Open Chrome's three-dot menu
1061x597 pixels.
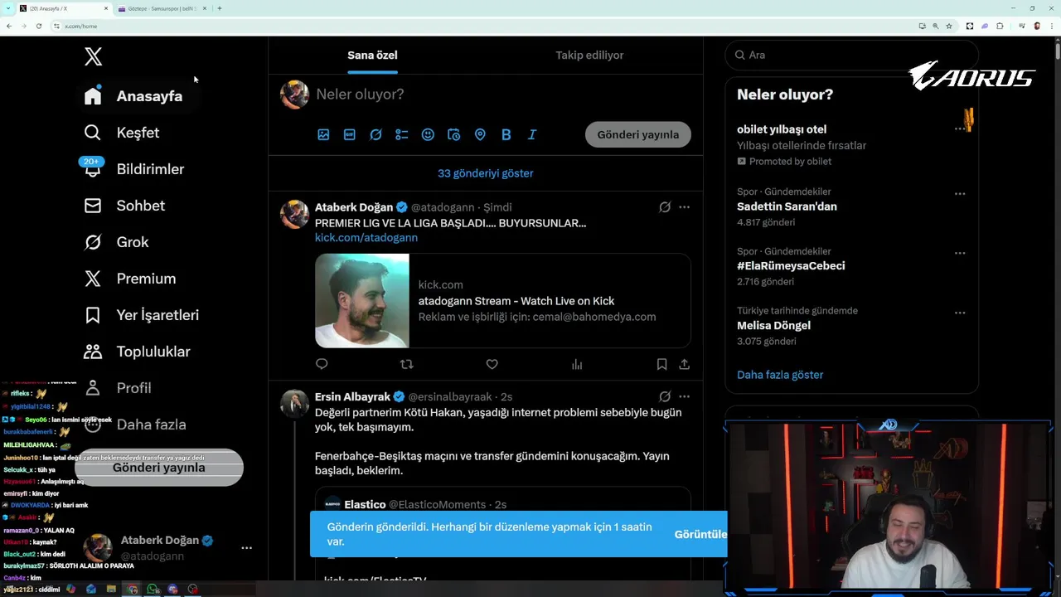[x=1051, y=26]
